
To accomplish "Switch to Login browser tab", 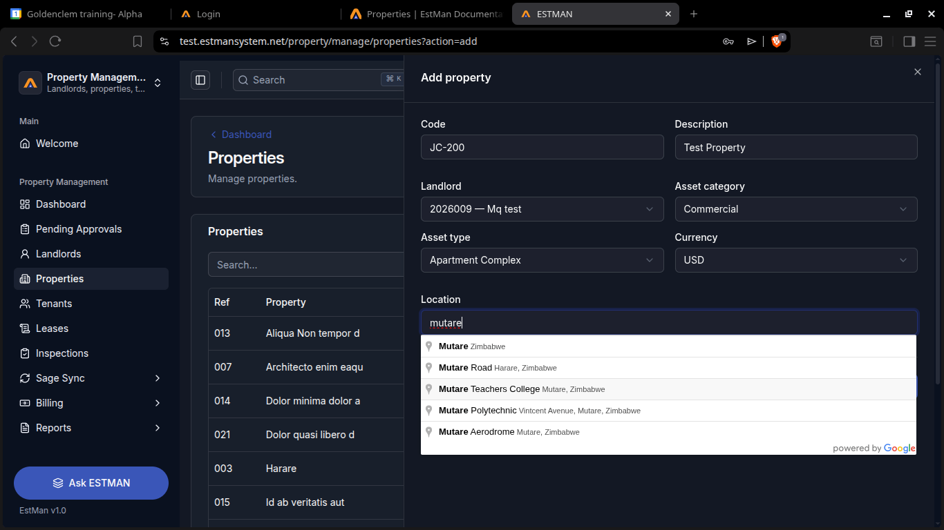I will [x=256, y=14].
